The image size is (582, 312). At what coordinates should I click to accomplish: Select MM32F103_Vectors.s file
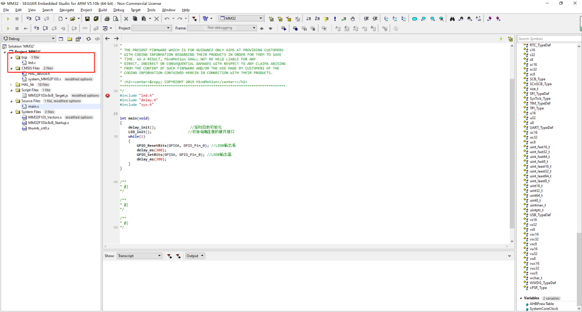(45, 117)
